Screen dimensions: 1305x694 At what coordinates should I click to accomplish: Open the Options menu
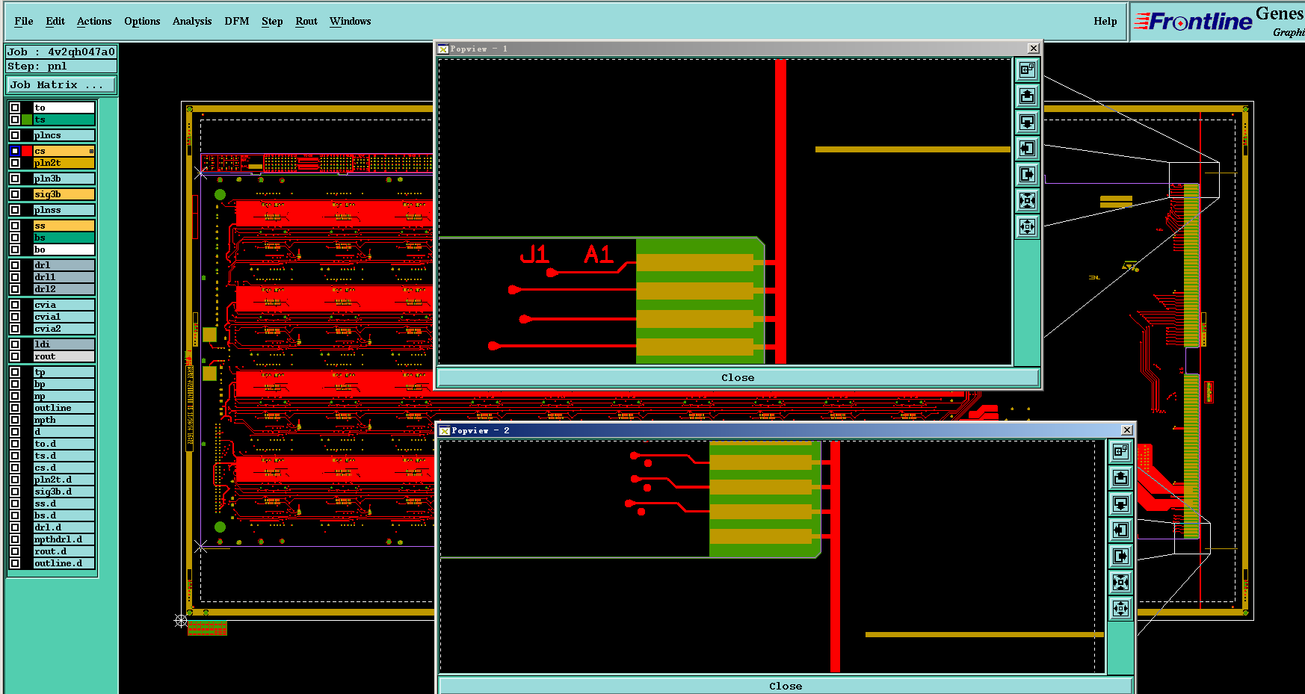tap(142, 22)
